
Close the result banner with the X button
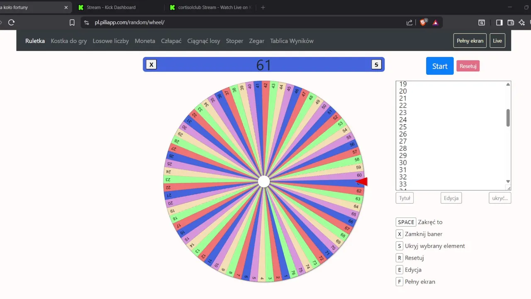pyautogui.click(x=151, y=64)
